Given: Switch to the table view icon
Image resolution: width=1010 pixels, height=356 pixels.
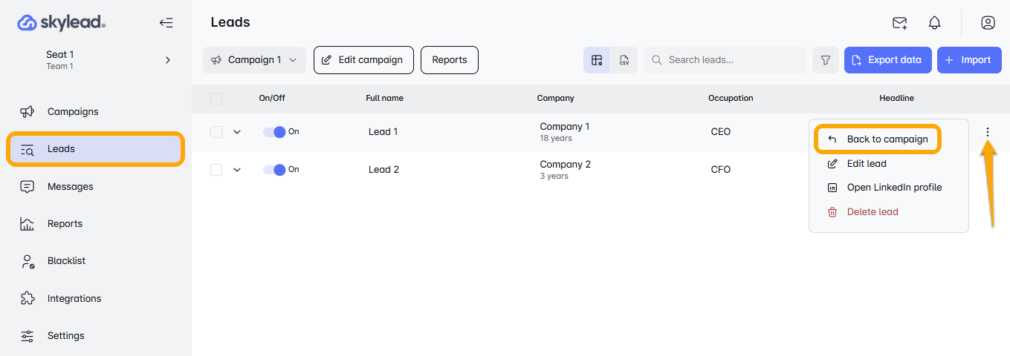Looking at the screenshot, I should point(597,60).
